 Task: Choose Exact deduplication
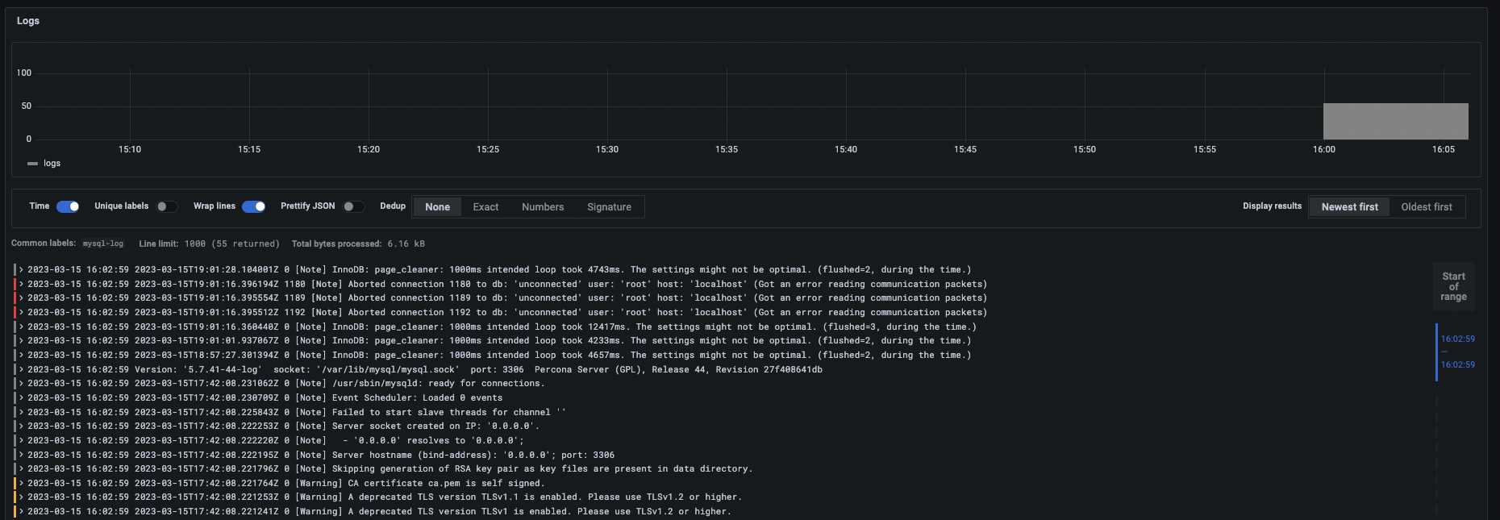pos(485,207)
